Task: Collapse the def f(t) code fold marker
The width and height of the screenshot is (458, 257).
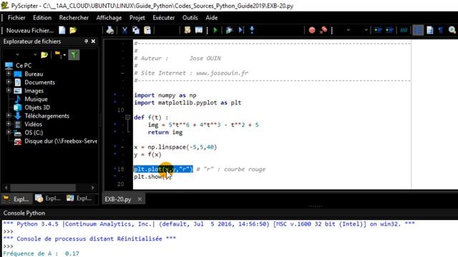Action: tap(127, 117)
